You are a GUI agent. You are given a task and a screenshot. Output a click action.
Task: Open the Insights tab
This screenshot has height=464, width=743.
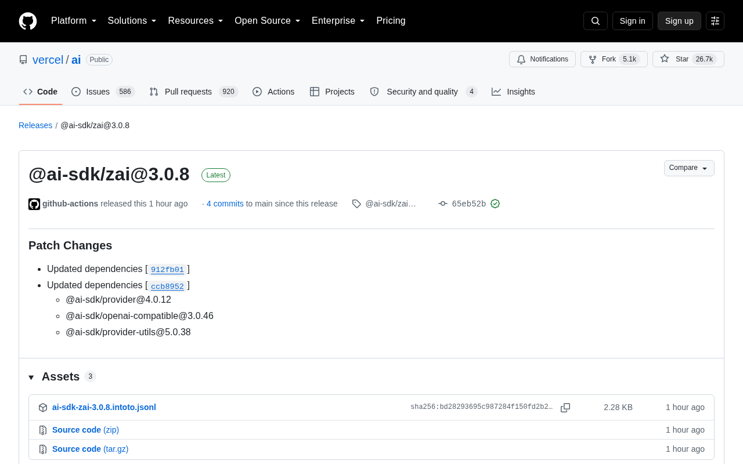(x=513, y=92)
